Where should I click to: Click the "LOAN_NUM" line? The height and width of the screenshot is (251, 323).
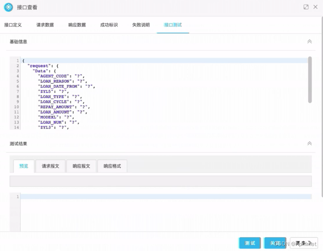click(x=58, y=123)
